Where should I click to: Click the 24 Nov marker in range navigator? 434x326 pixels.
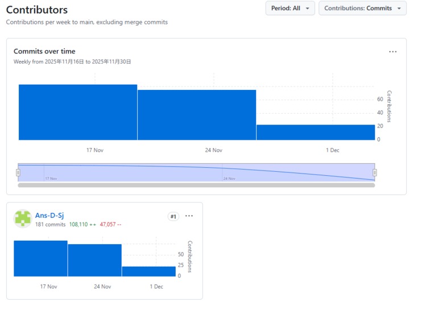pos(229,179)
